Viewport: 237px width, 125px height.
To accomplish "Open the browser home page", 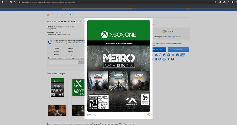I will pos(15,2).
